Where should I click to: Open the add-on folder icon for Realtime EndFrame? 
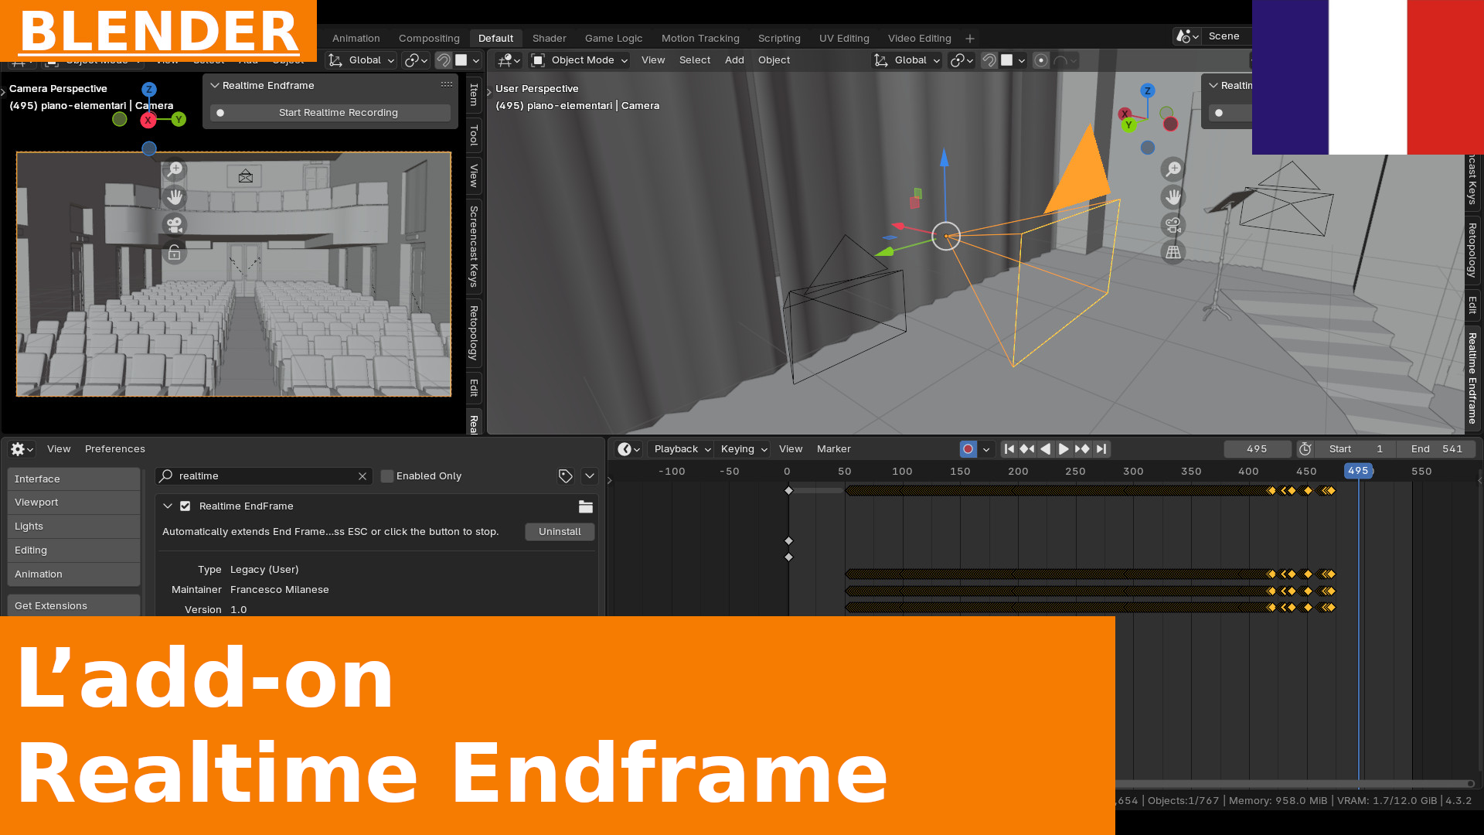(x=586, y=506)
